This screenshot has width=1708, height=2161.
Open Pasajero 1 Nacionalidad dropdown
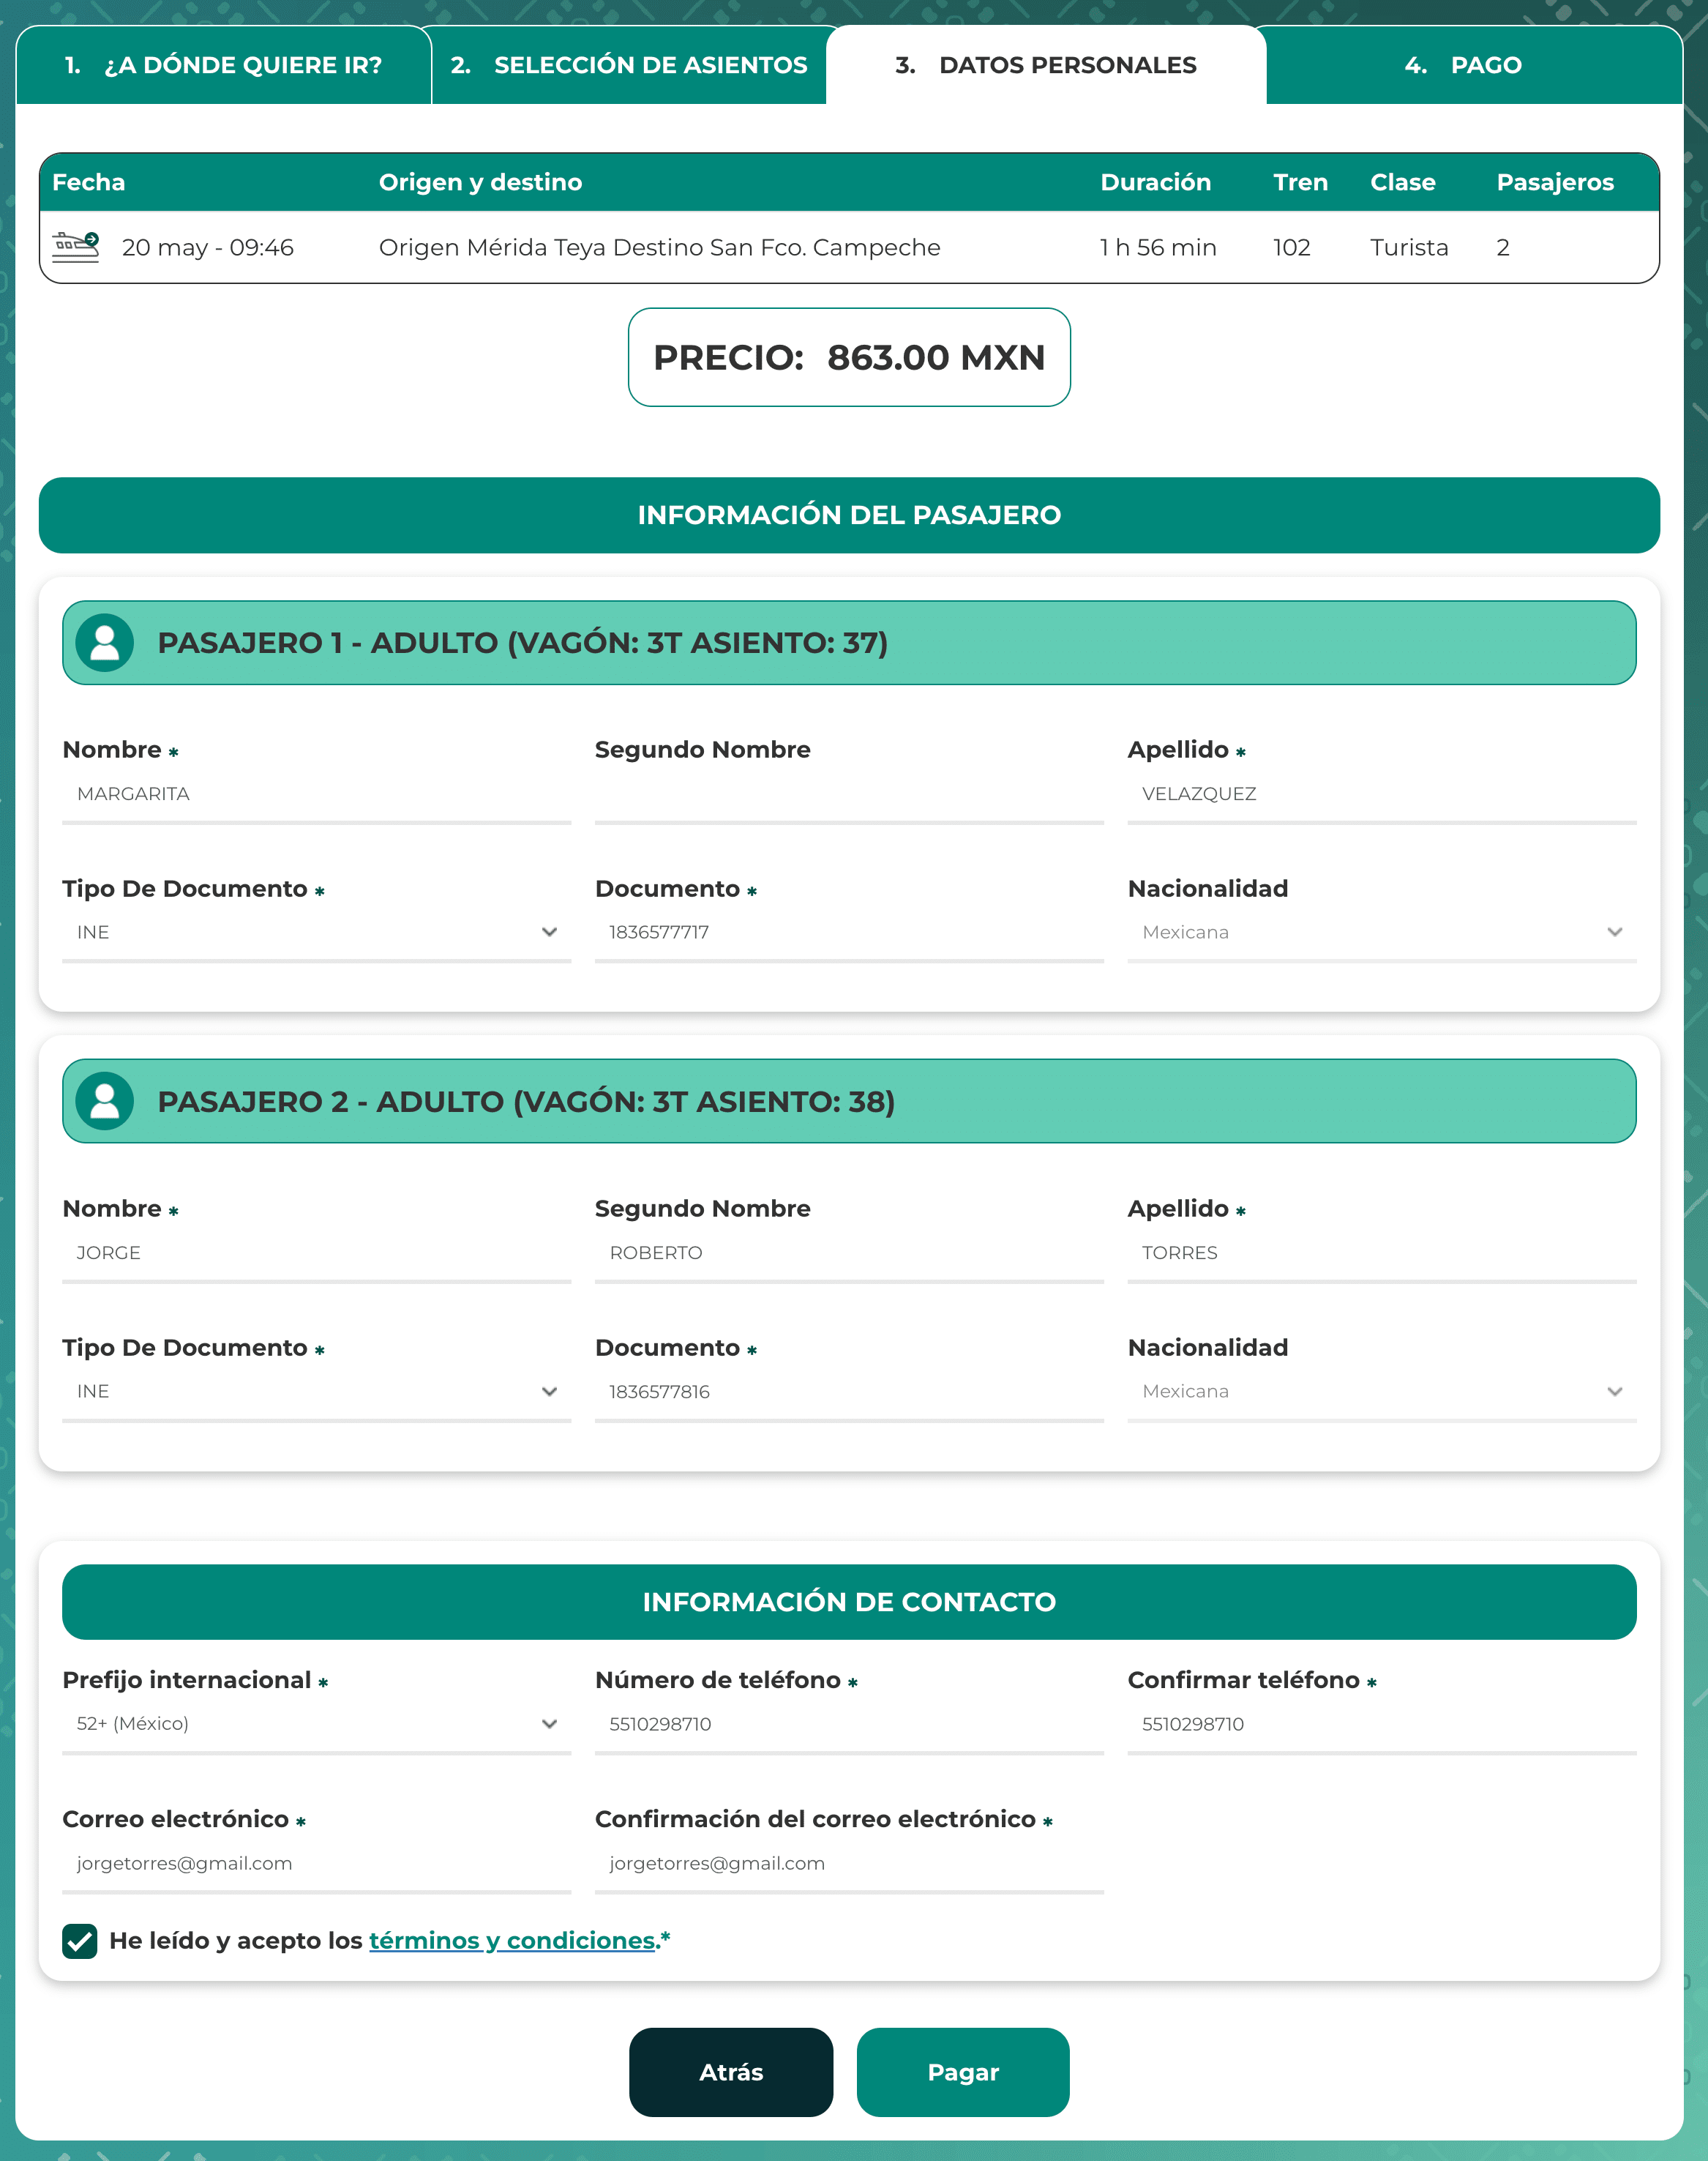click(x=1381, y=933)
